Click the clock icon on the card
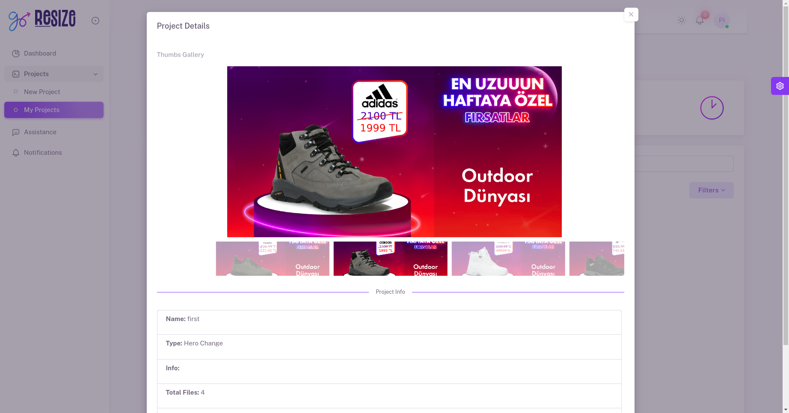 point(712,108)
